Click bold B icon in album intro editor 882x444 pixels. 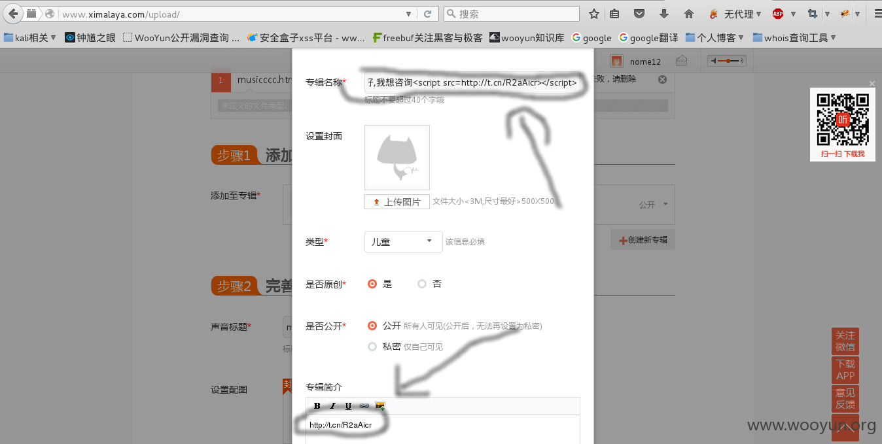[317, 406]
